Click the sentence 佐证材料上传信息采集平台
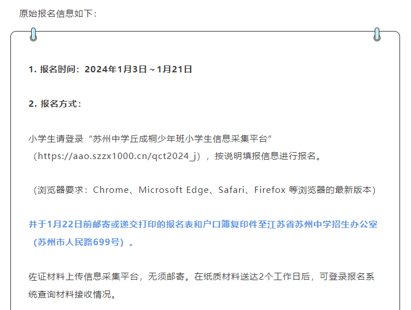This screenshot has width=411, height=310. click(x=83, y=277)
